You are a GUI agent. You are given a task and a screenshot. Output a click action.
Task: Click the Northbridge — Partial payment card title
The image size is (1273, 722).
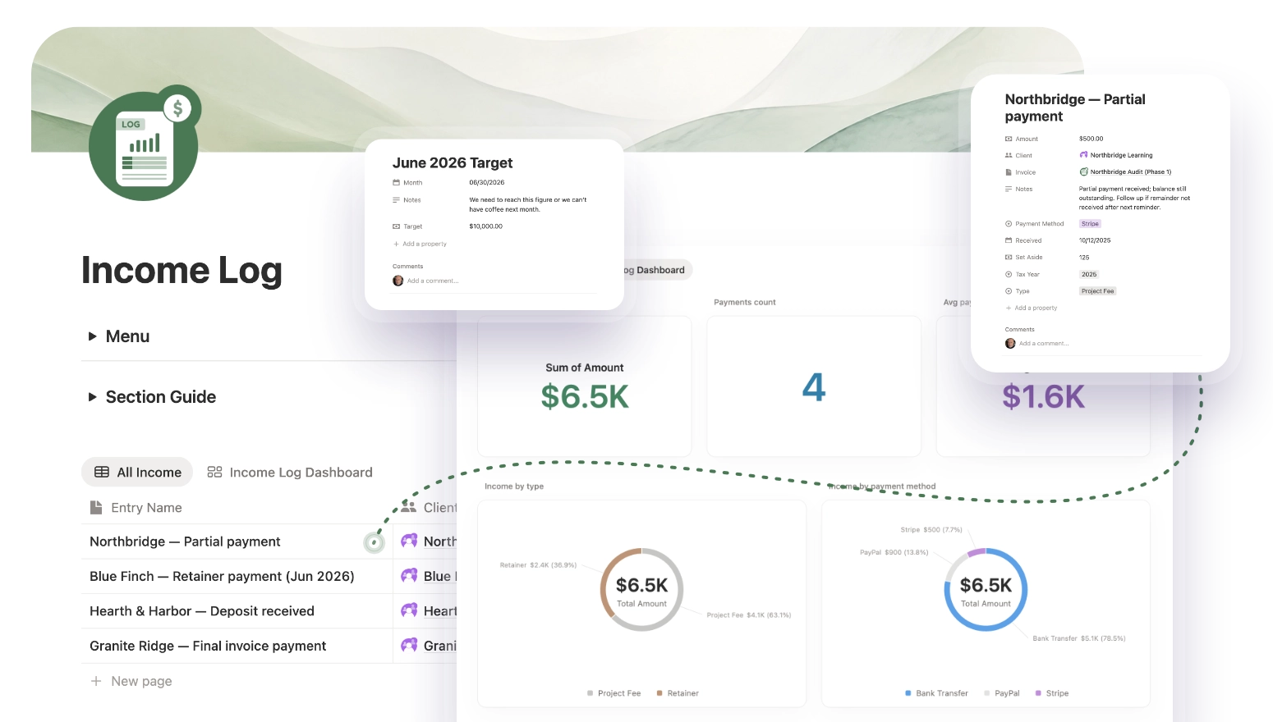pos(1075,108)
